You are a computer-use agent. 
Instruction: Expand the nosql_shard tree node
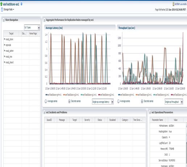[x=4, y=62]
